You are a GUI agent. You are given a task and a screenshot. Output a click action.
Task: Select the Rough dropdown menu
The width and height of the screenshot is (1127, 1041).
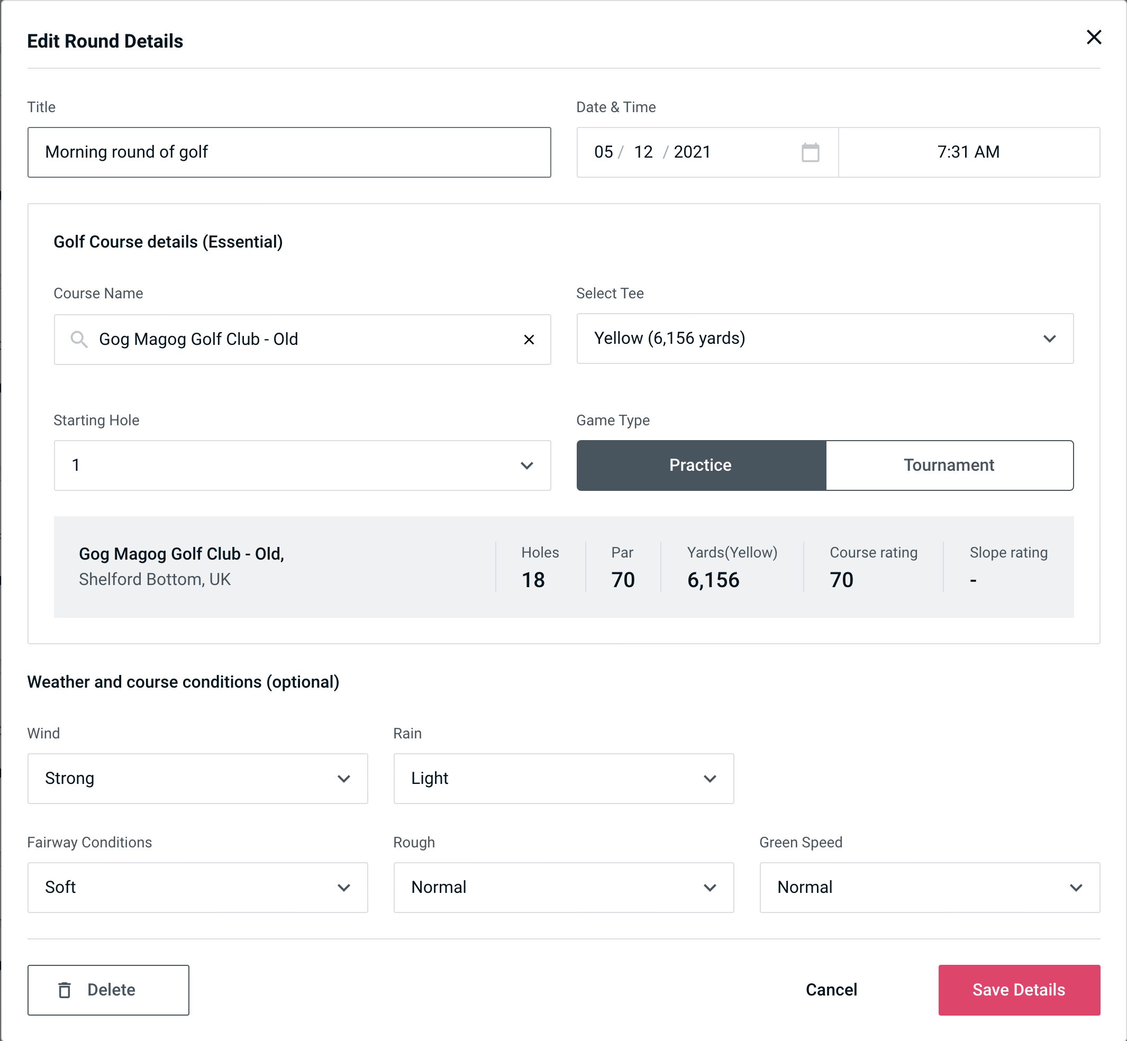563,888
